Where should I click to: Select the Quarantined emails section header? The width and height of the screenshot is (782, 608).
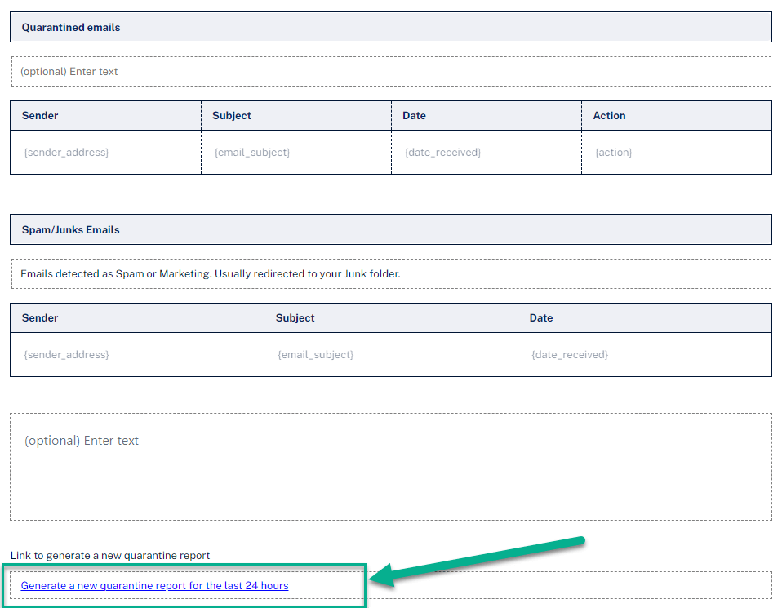(x=391, y=28)
